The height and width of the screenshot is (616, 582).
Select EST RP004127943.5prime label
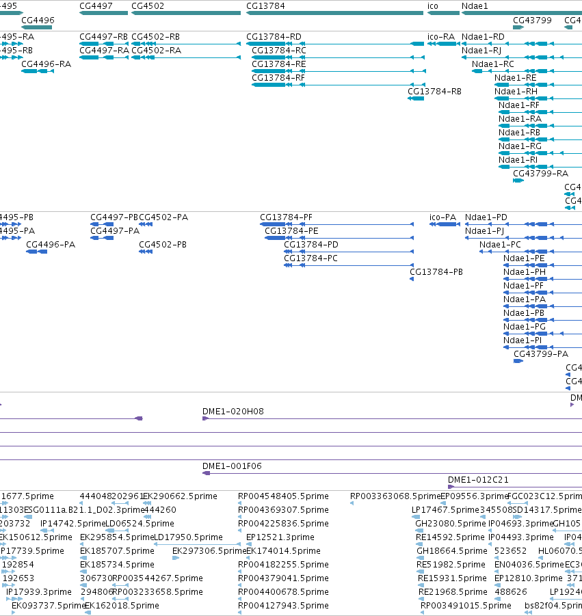[283, 605]
